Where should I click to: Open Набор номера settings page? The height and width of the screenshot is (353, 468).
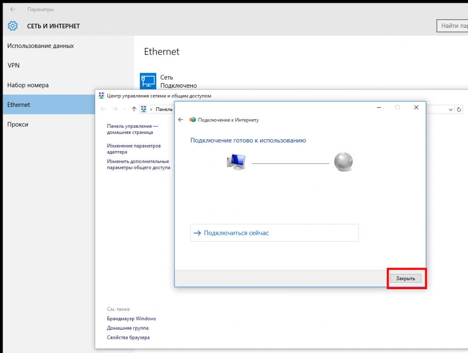(x=28, y=85)
